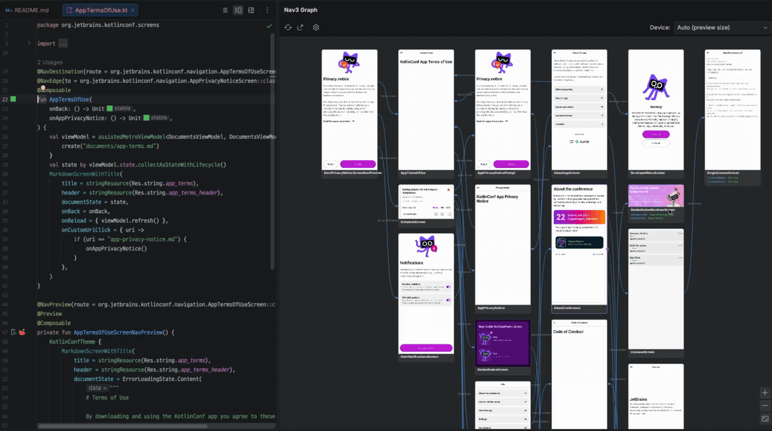Open Nav3 Graph in external window
The height and width of the screenshot is (431, 772).
click(300, 28)
